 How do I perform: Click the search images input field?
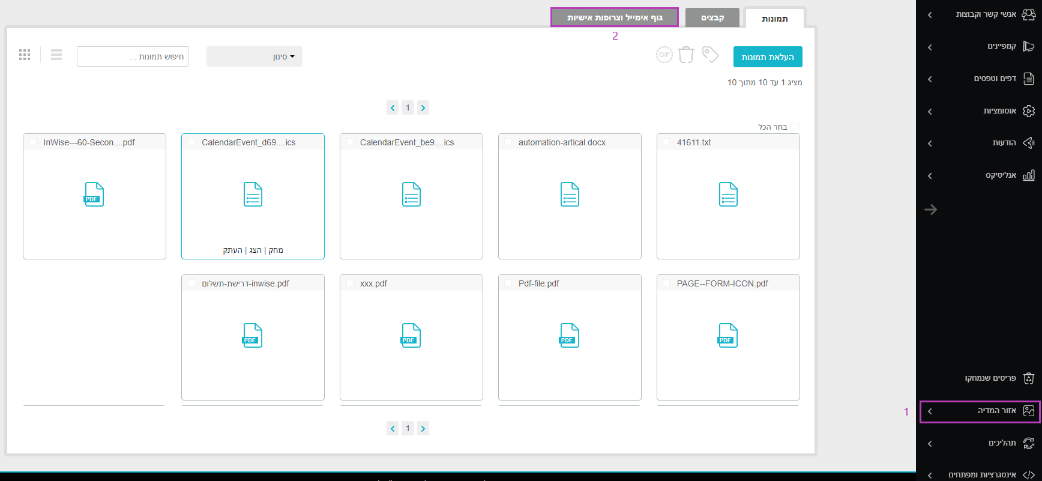point(133,56)
